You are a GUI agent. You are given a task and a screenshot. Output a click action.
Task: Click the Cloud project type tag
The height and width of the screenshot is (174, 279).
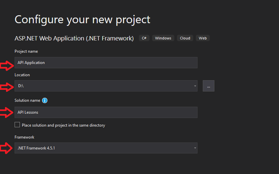[185, 38]
